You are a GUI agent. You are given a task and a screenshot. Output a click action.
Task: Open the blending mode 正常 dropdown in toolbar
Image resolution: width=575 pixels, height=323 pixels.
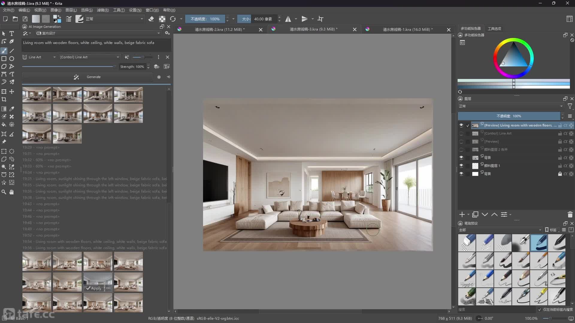[x=115, y=19]
